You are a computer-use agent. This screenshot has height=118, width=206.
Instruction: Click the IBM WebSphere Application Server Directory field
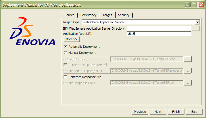pos(159,28)
